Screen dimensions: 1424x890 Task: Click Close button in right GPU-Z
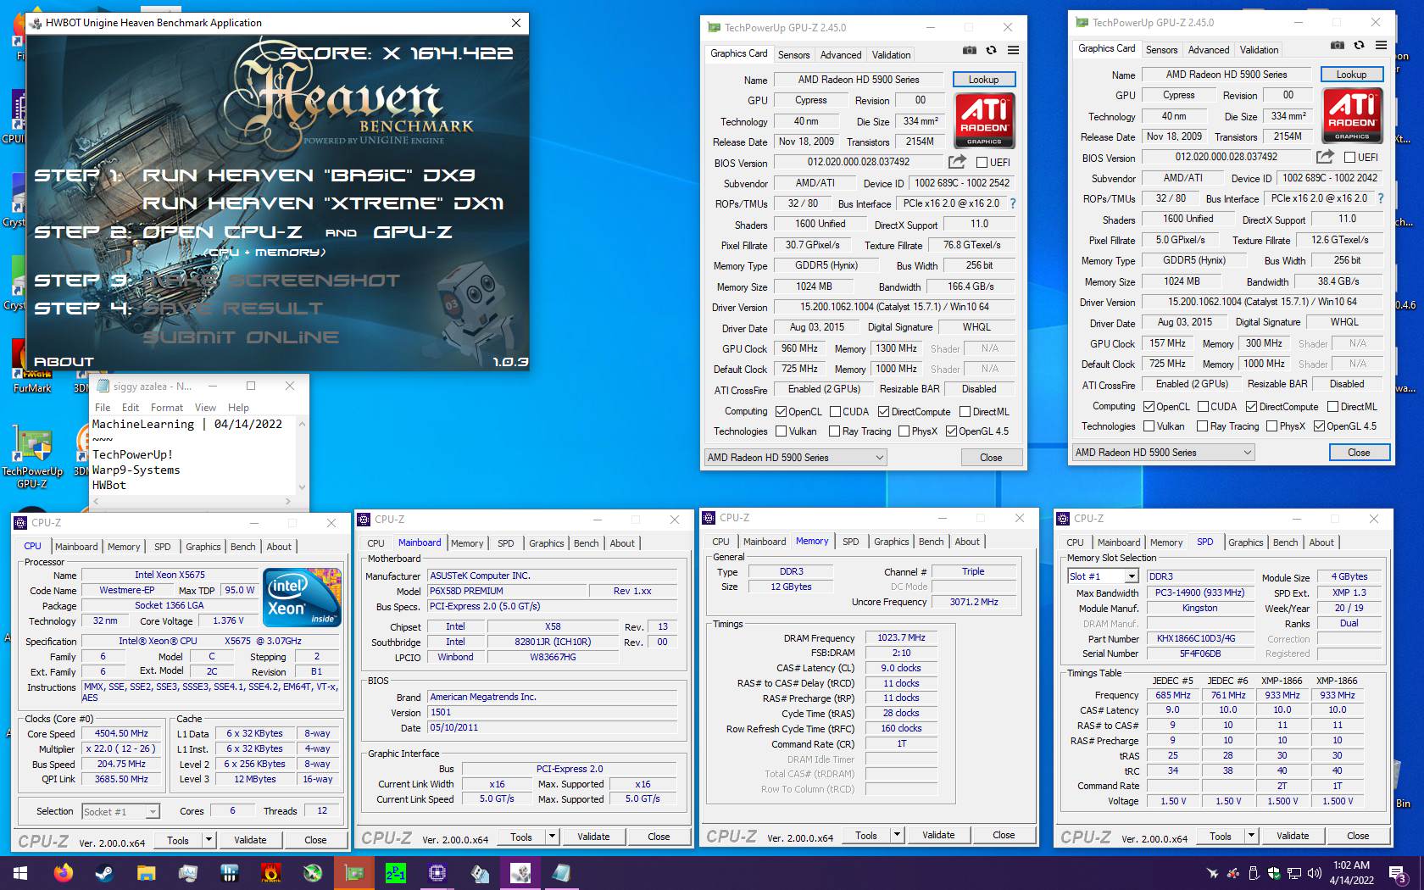(1359, 453)
